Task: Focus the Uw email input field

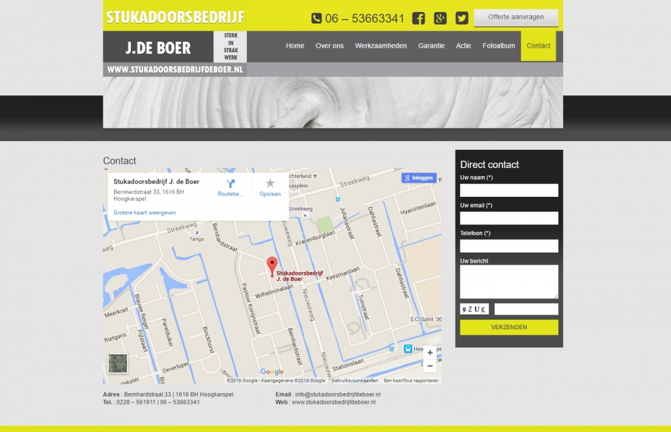Action: click(509, 218)
